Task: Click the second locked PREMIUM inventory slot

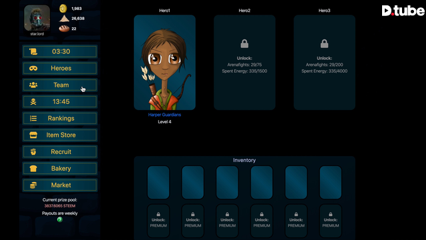Action: coord(193,221)
